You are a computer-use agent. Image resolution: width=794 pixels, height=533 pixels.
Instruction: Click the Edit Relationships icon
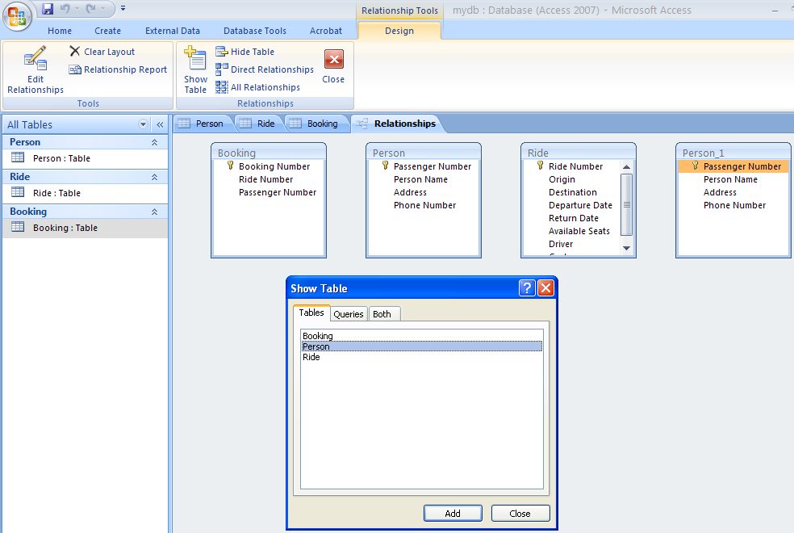(x=35, y=61)
